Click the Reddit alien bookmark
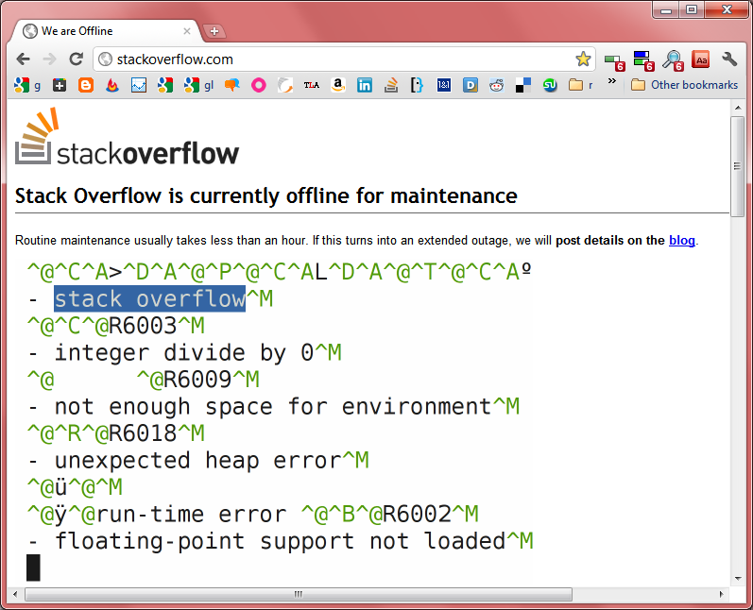This screenshot has width=753, height=610. pos(496,85)
